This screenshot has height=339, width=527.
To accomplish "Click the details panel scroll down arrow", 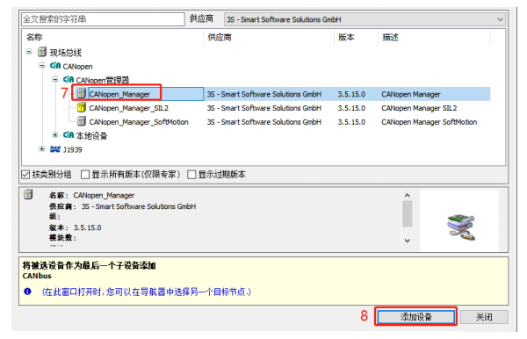I will pos(408,241).
